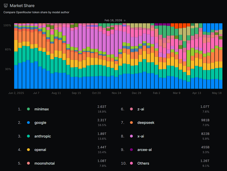Click the Market Share heading

(22, 6)
